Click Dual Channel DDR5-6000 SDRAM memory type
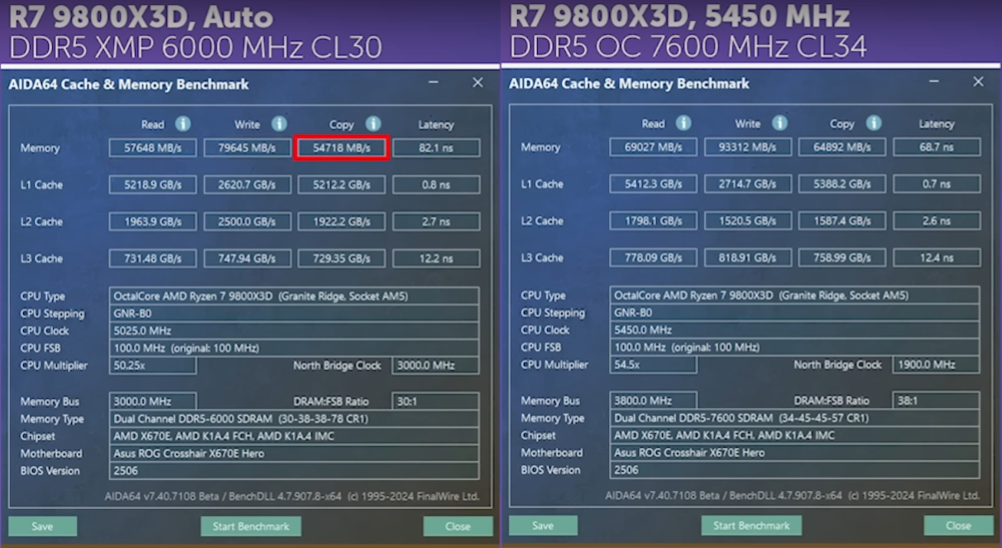The height and width of the screenshot is (548, 1002). click(x=294, y=419)
